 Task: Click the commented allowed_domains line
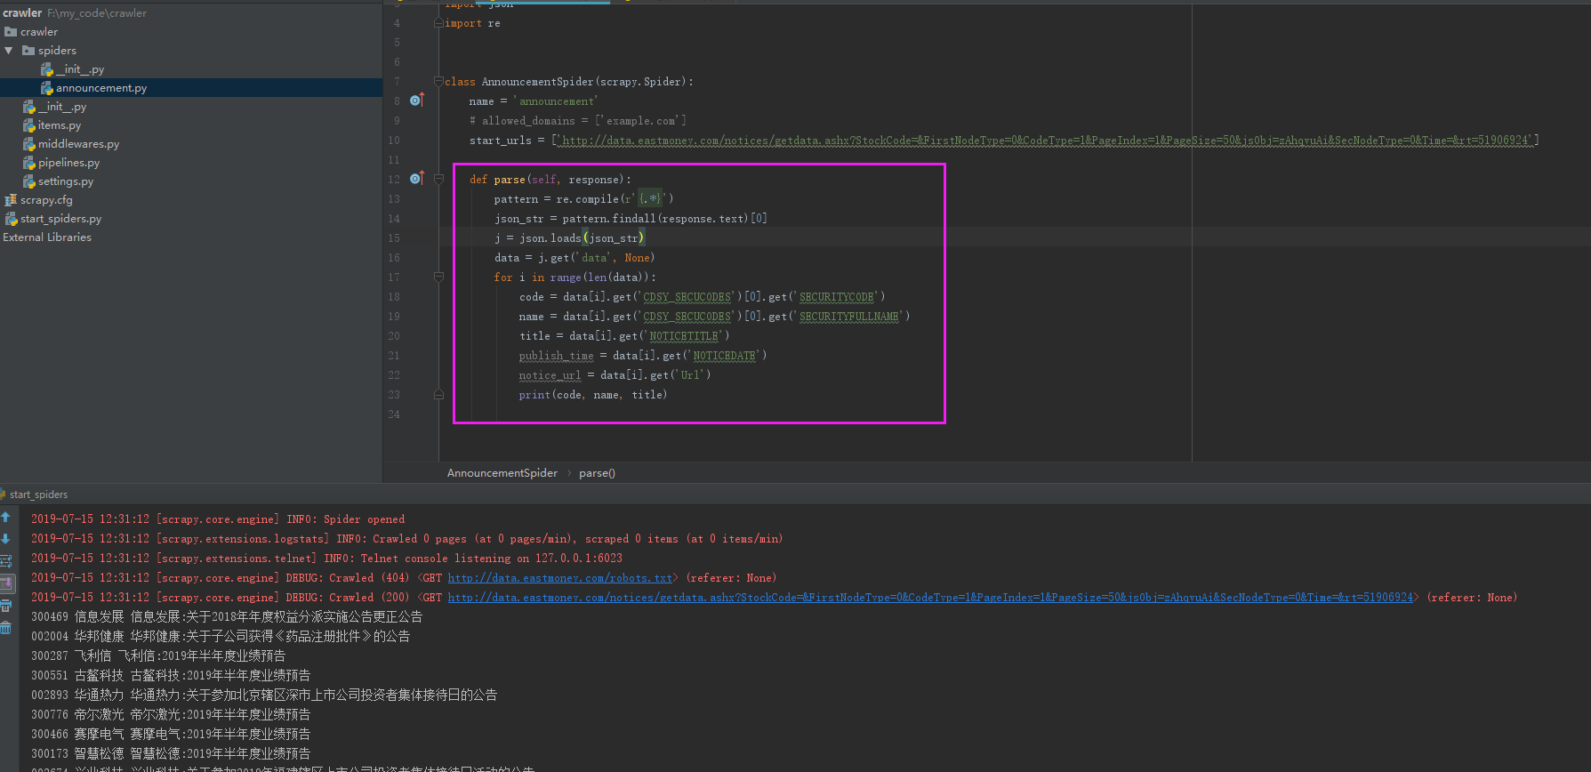[577, 121]
